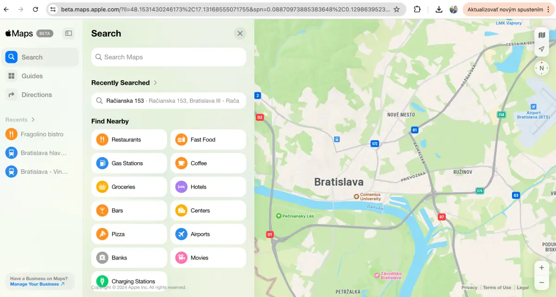Select Guides in the sidebar
The width and height of the screenshot is (556, 297).
pyautogui.click(x=32, y=76)
